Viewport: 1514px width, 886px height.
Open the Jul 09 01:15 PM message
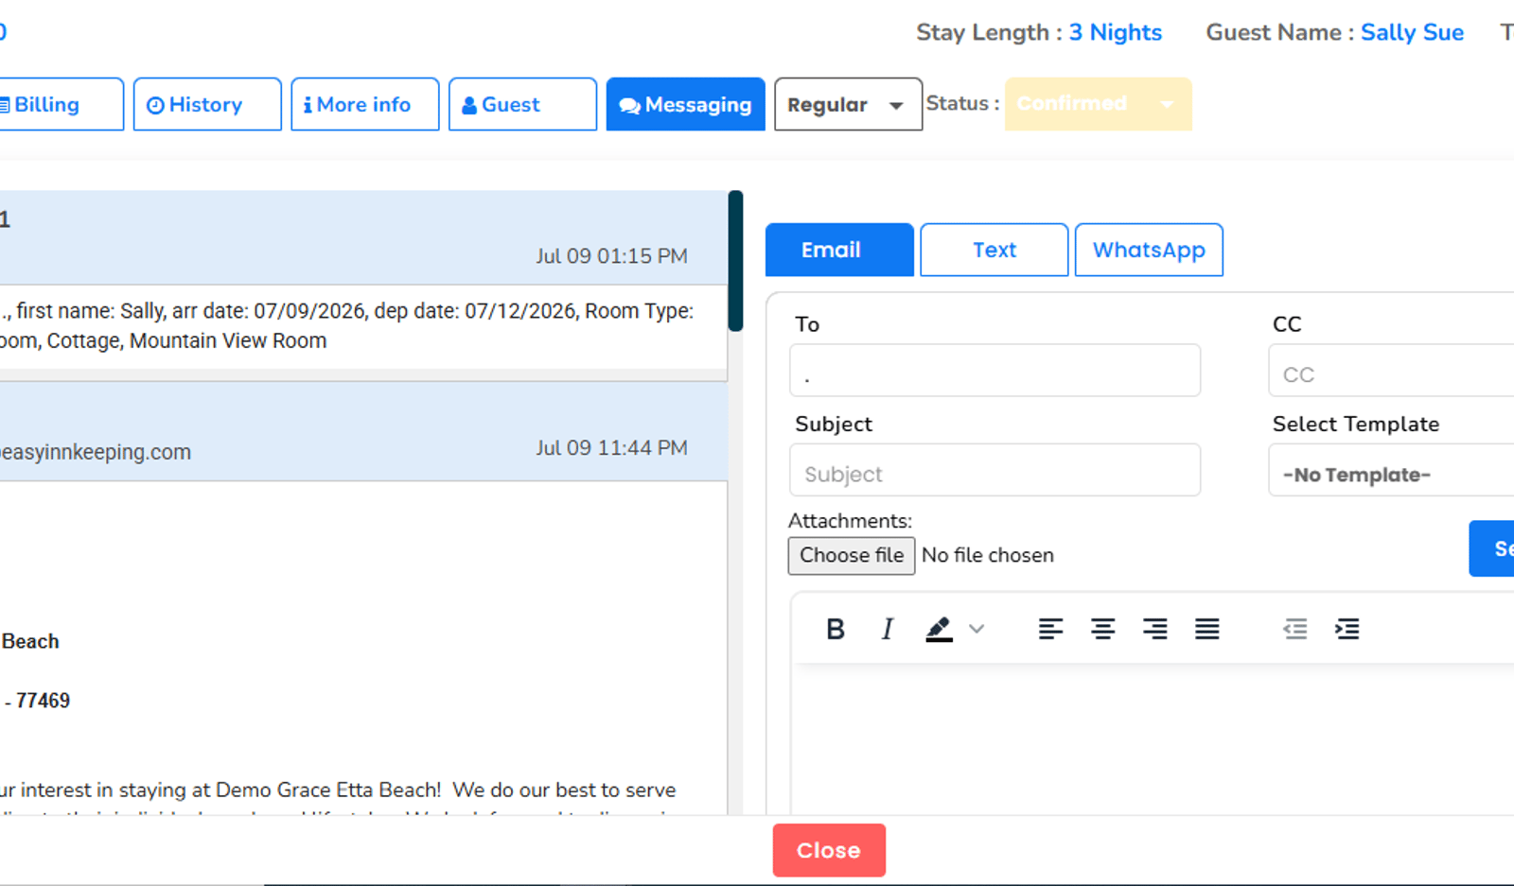coord(362,237)
